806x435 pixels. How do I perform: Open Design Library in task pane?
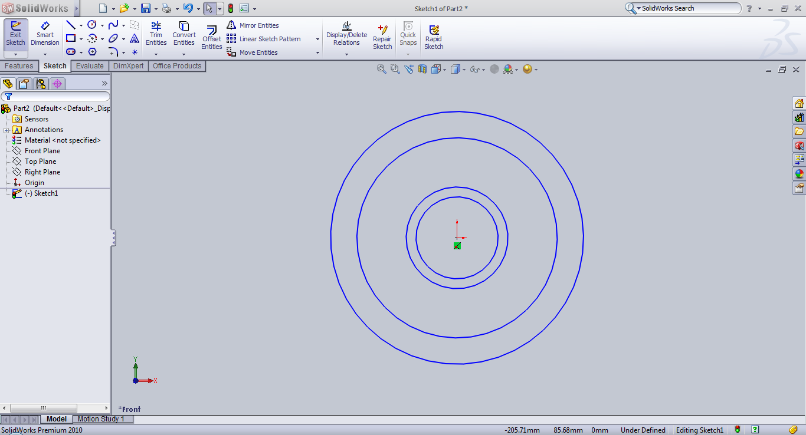point(799,117)
